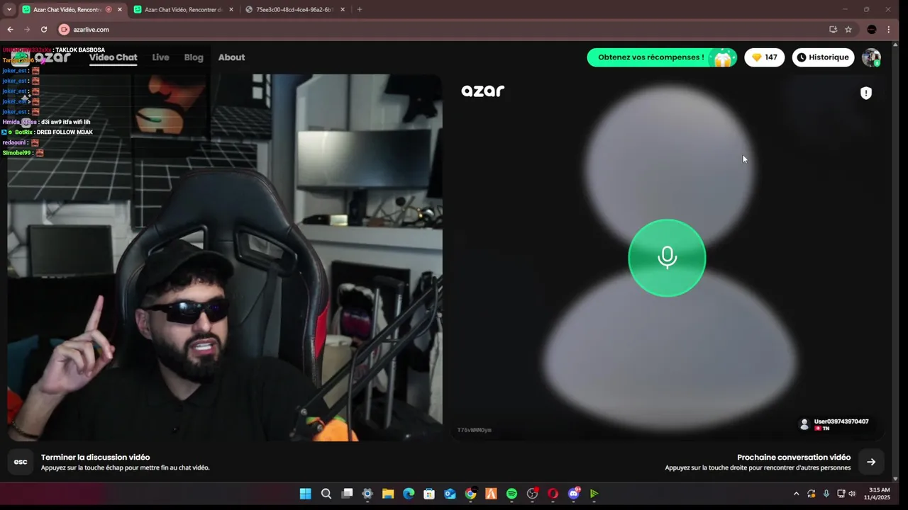Screen dimensions: 908x510
Task: Go forward in browser history
Action: 27,30
